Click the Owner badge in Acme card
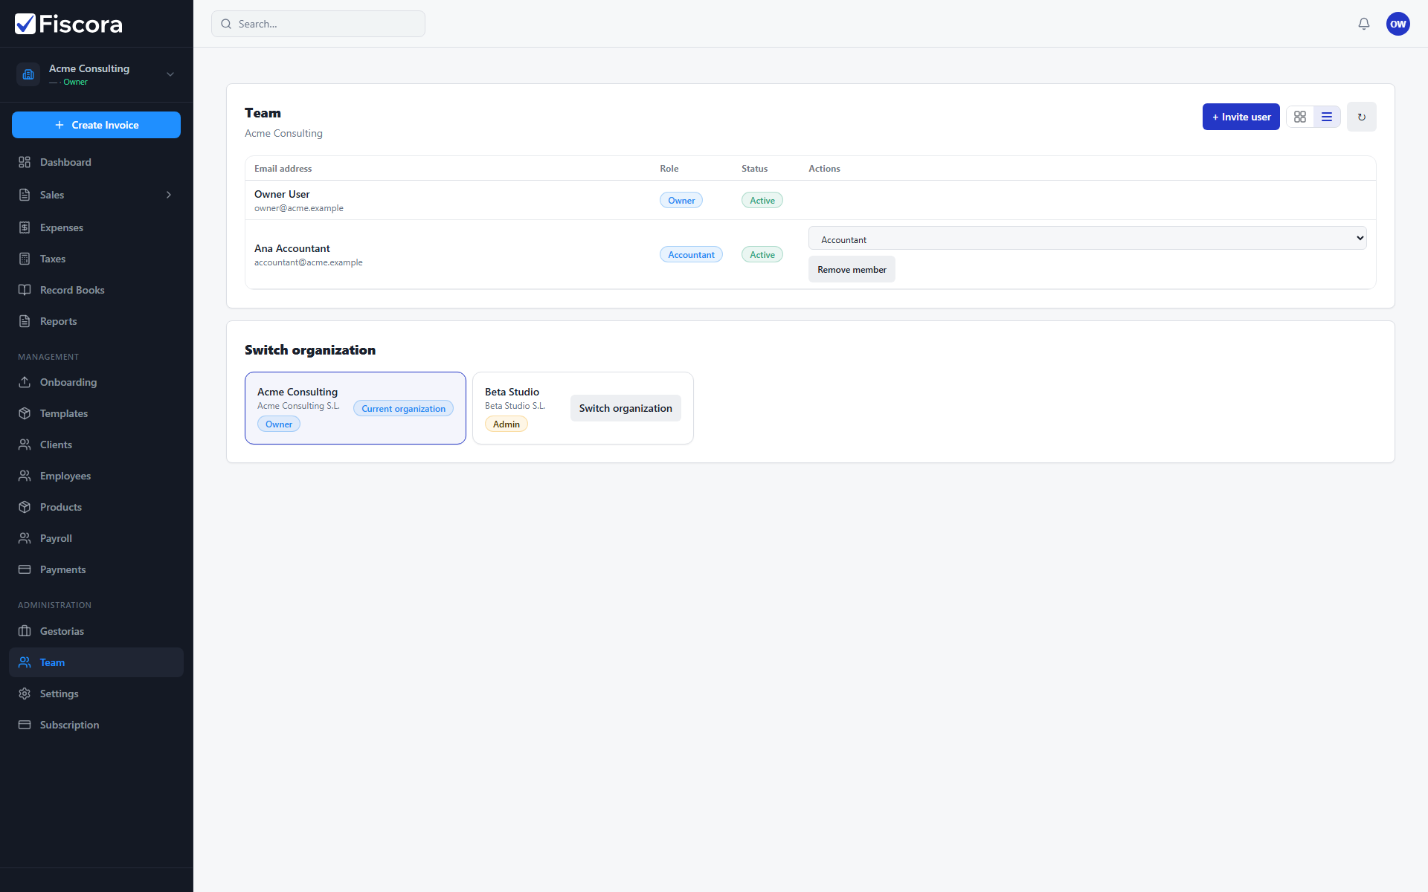Screen dimensions: 1428x892 pos(279,424)
